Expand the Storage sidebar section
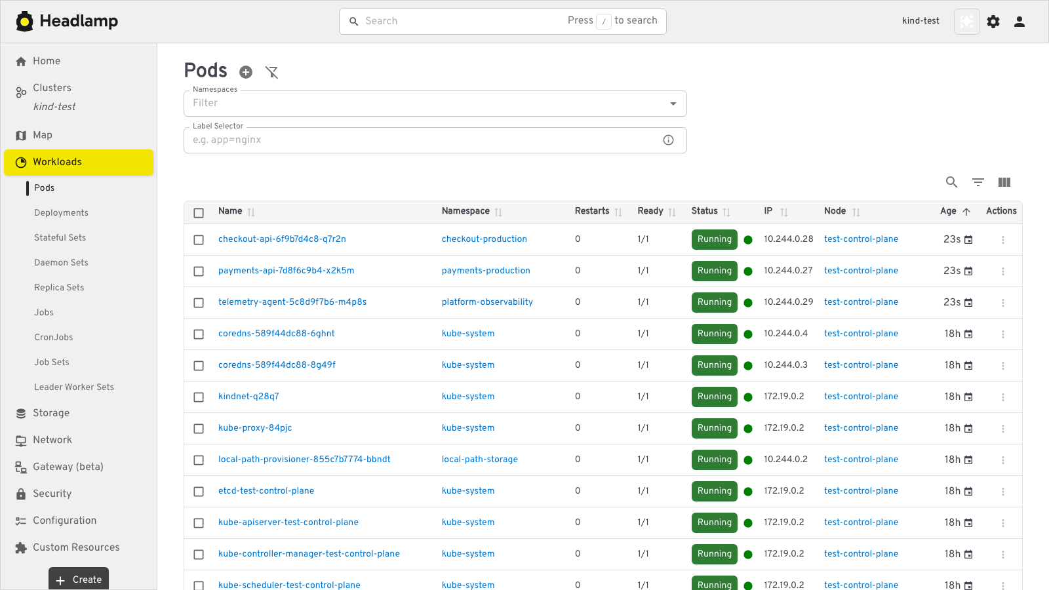The width and height of the screenshot is (1049, 590). coord(79,413)
